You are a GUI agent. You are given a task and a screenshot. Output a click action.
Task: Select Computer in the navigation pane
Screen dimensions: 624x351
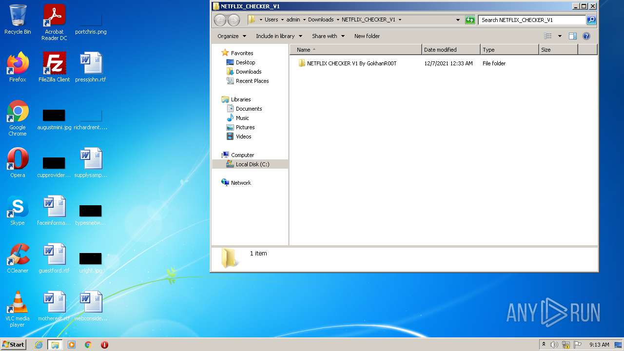pos(242,155)
